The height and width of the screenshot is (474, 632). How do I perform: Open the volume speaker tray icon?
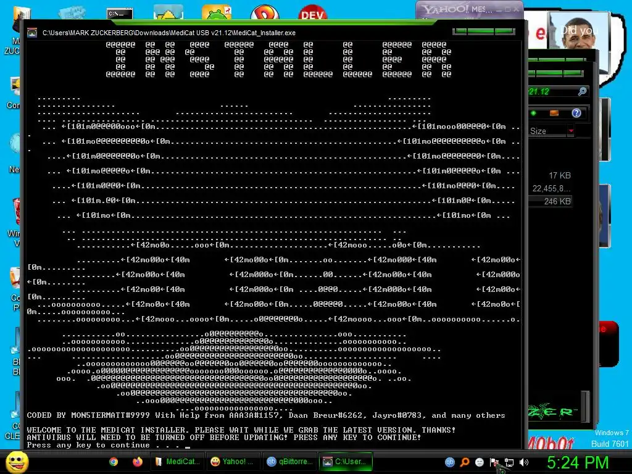pyautogui.click(x=524, y=462)
